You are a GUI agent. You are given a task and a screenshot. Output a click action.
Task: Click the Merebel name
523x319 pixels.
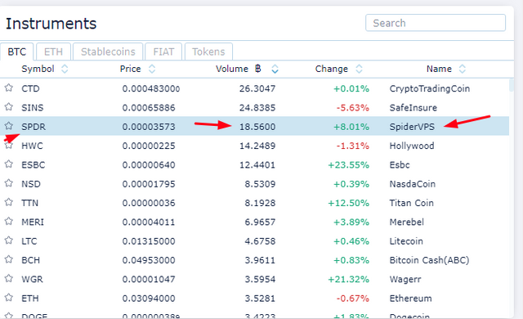(407, 222)
